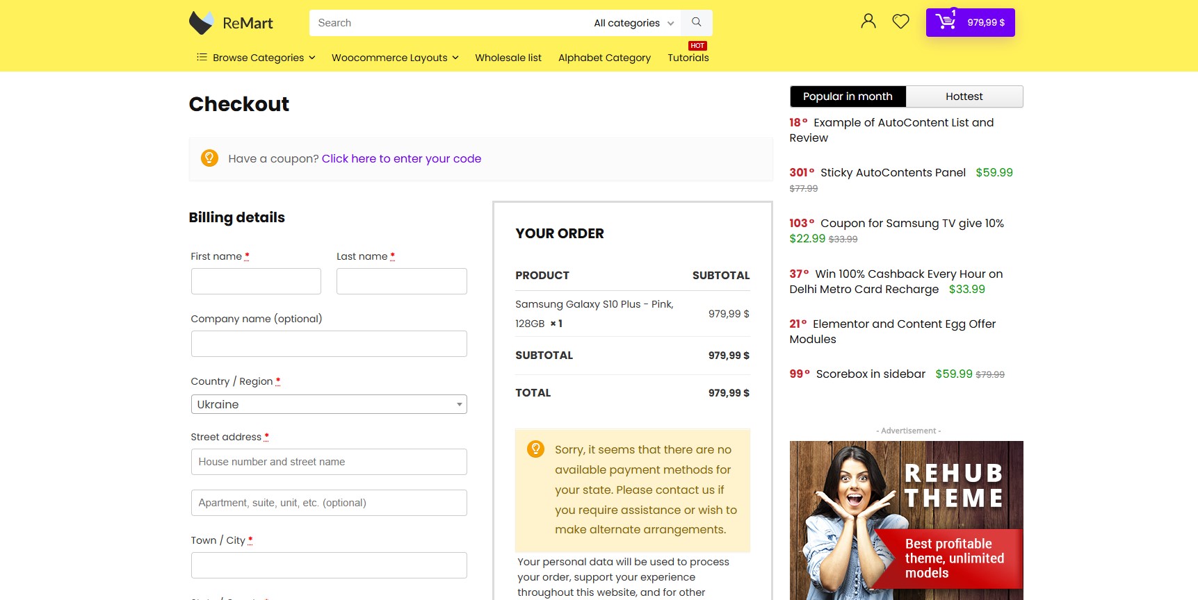This screenshot has width=1198, height=600.
Task: Open the Delhi Metro Card Recharge cashback link
Action: click(896, 281)
